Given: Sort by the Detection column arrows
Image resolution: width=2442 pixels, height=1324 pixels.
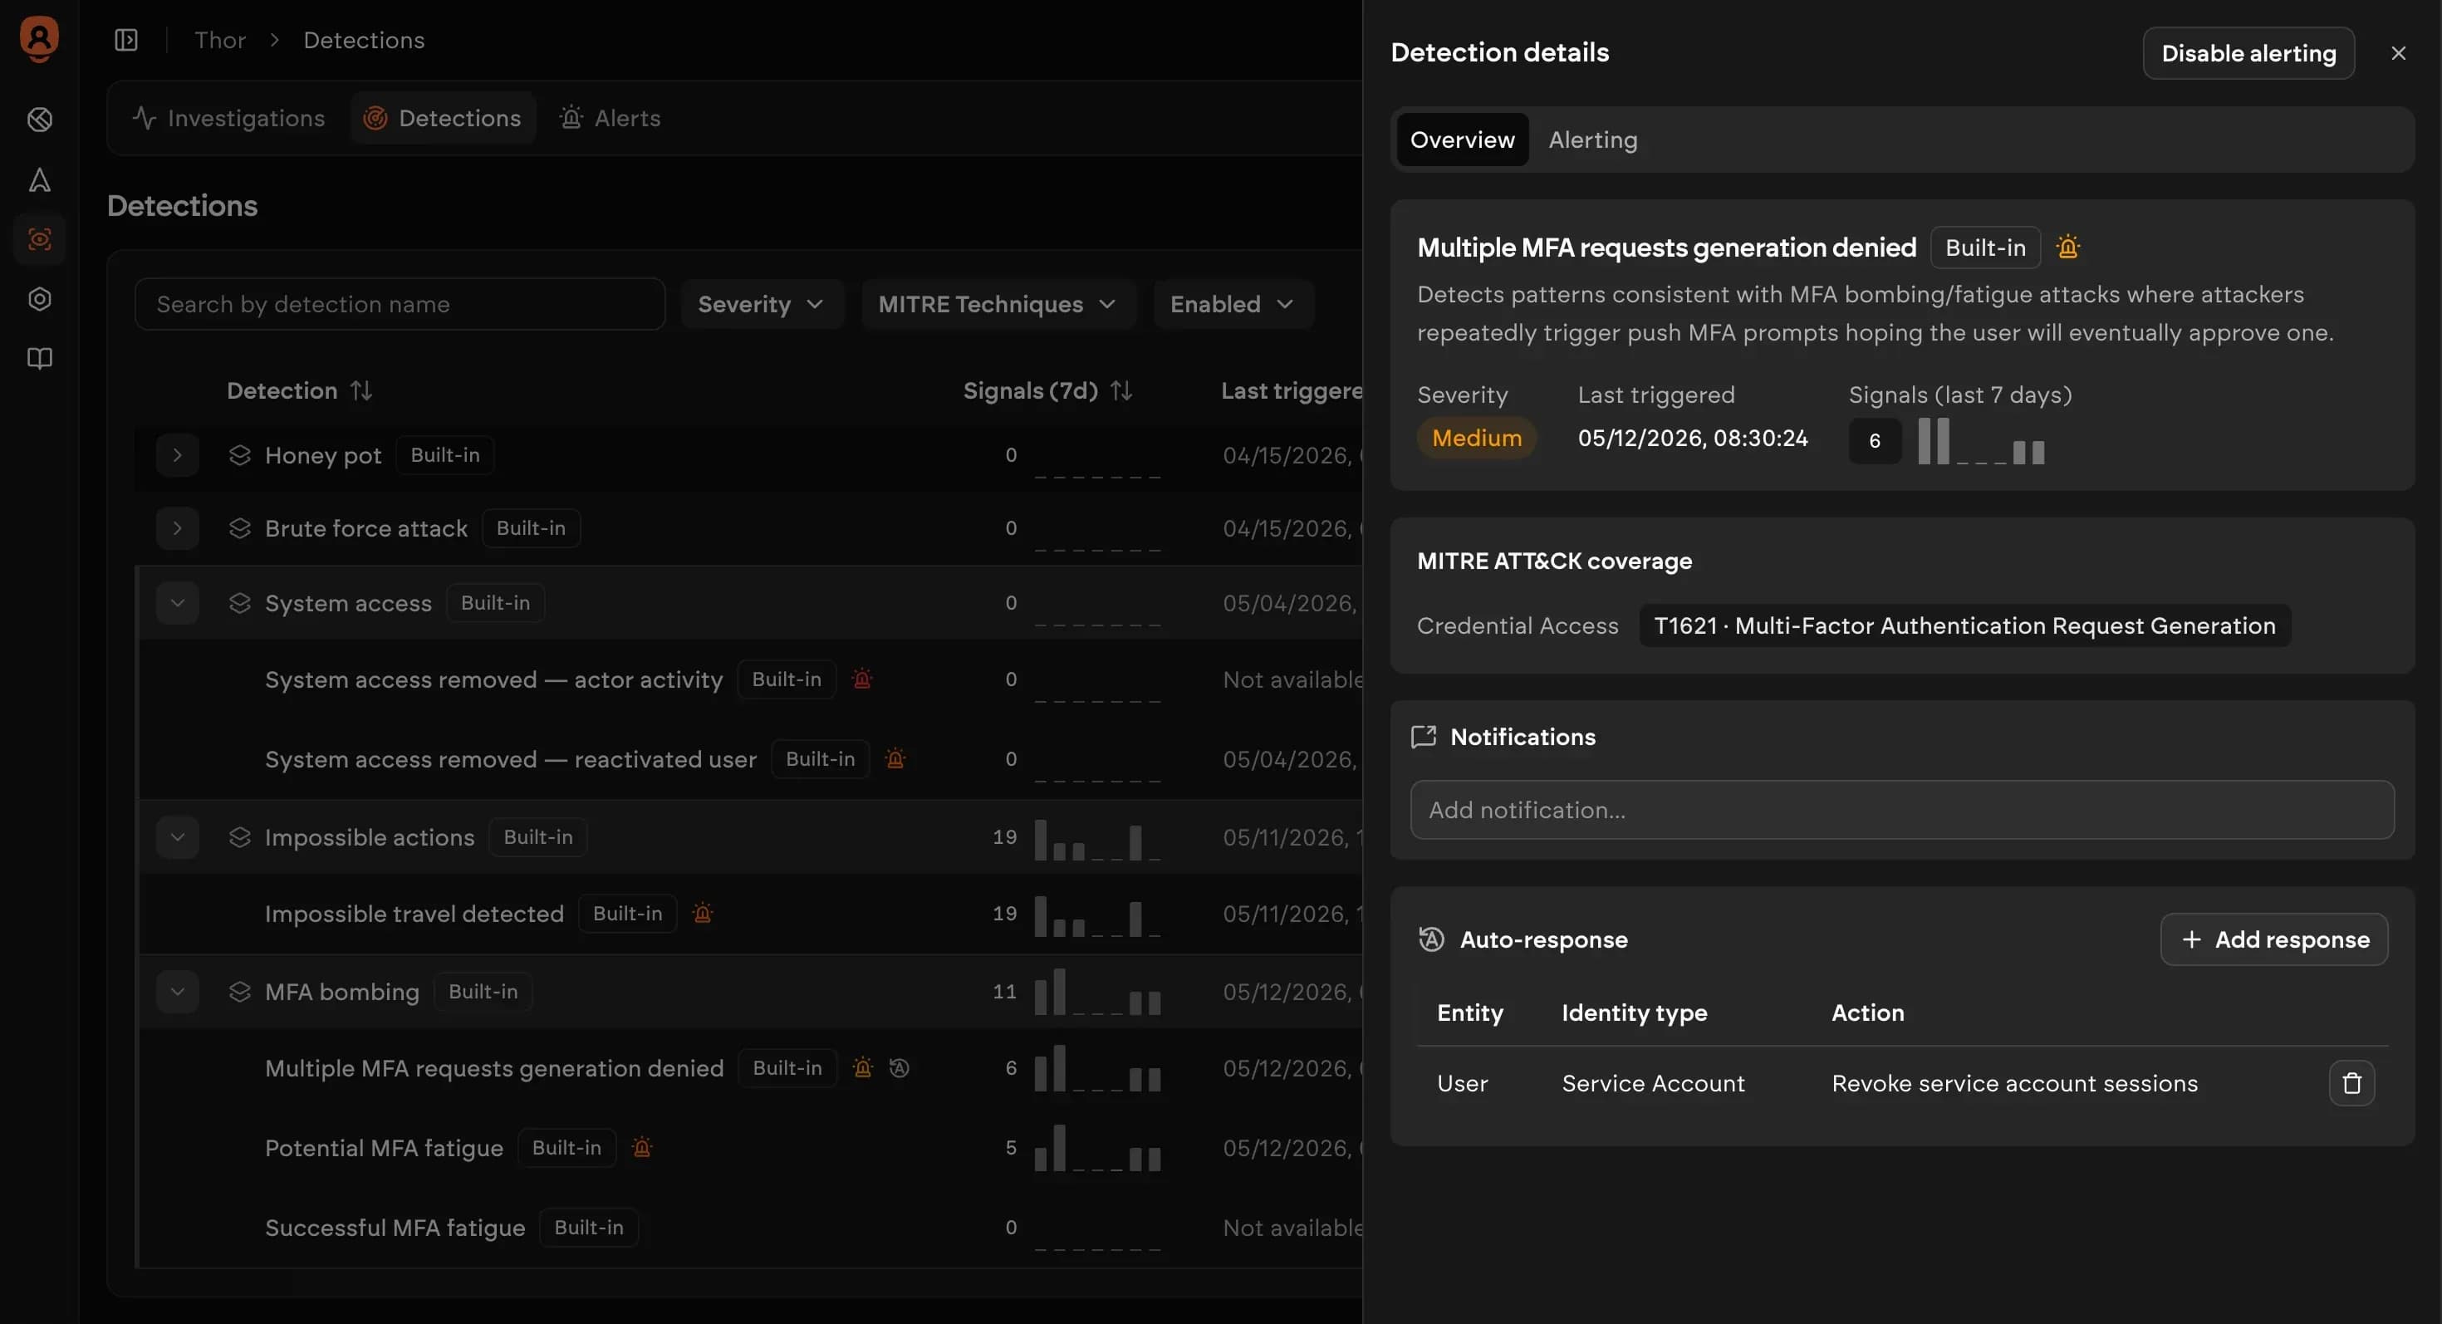Looking at the screenshot, I should coord(360,390).
